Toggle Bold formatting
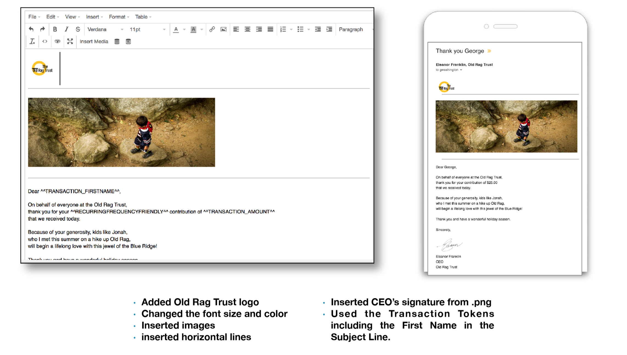The image size is (627, 355). tap(55, 29)
